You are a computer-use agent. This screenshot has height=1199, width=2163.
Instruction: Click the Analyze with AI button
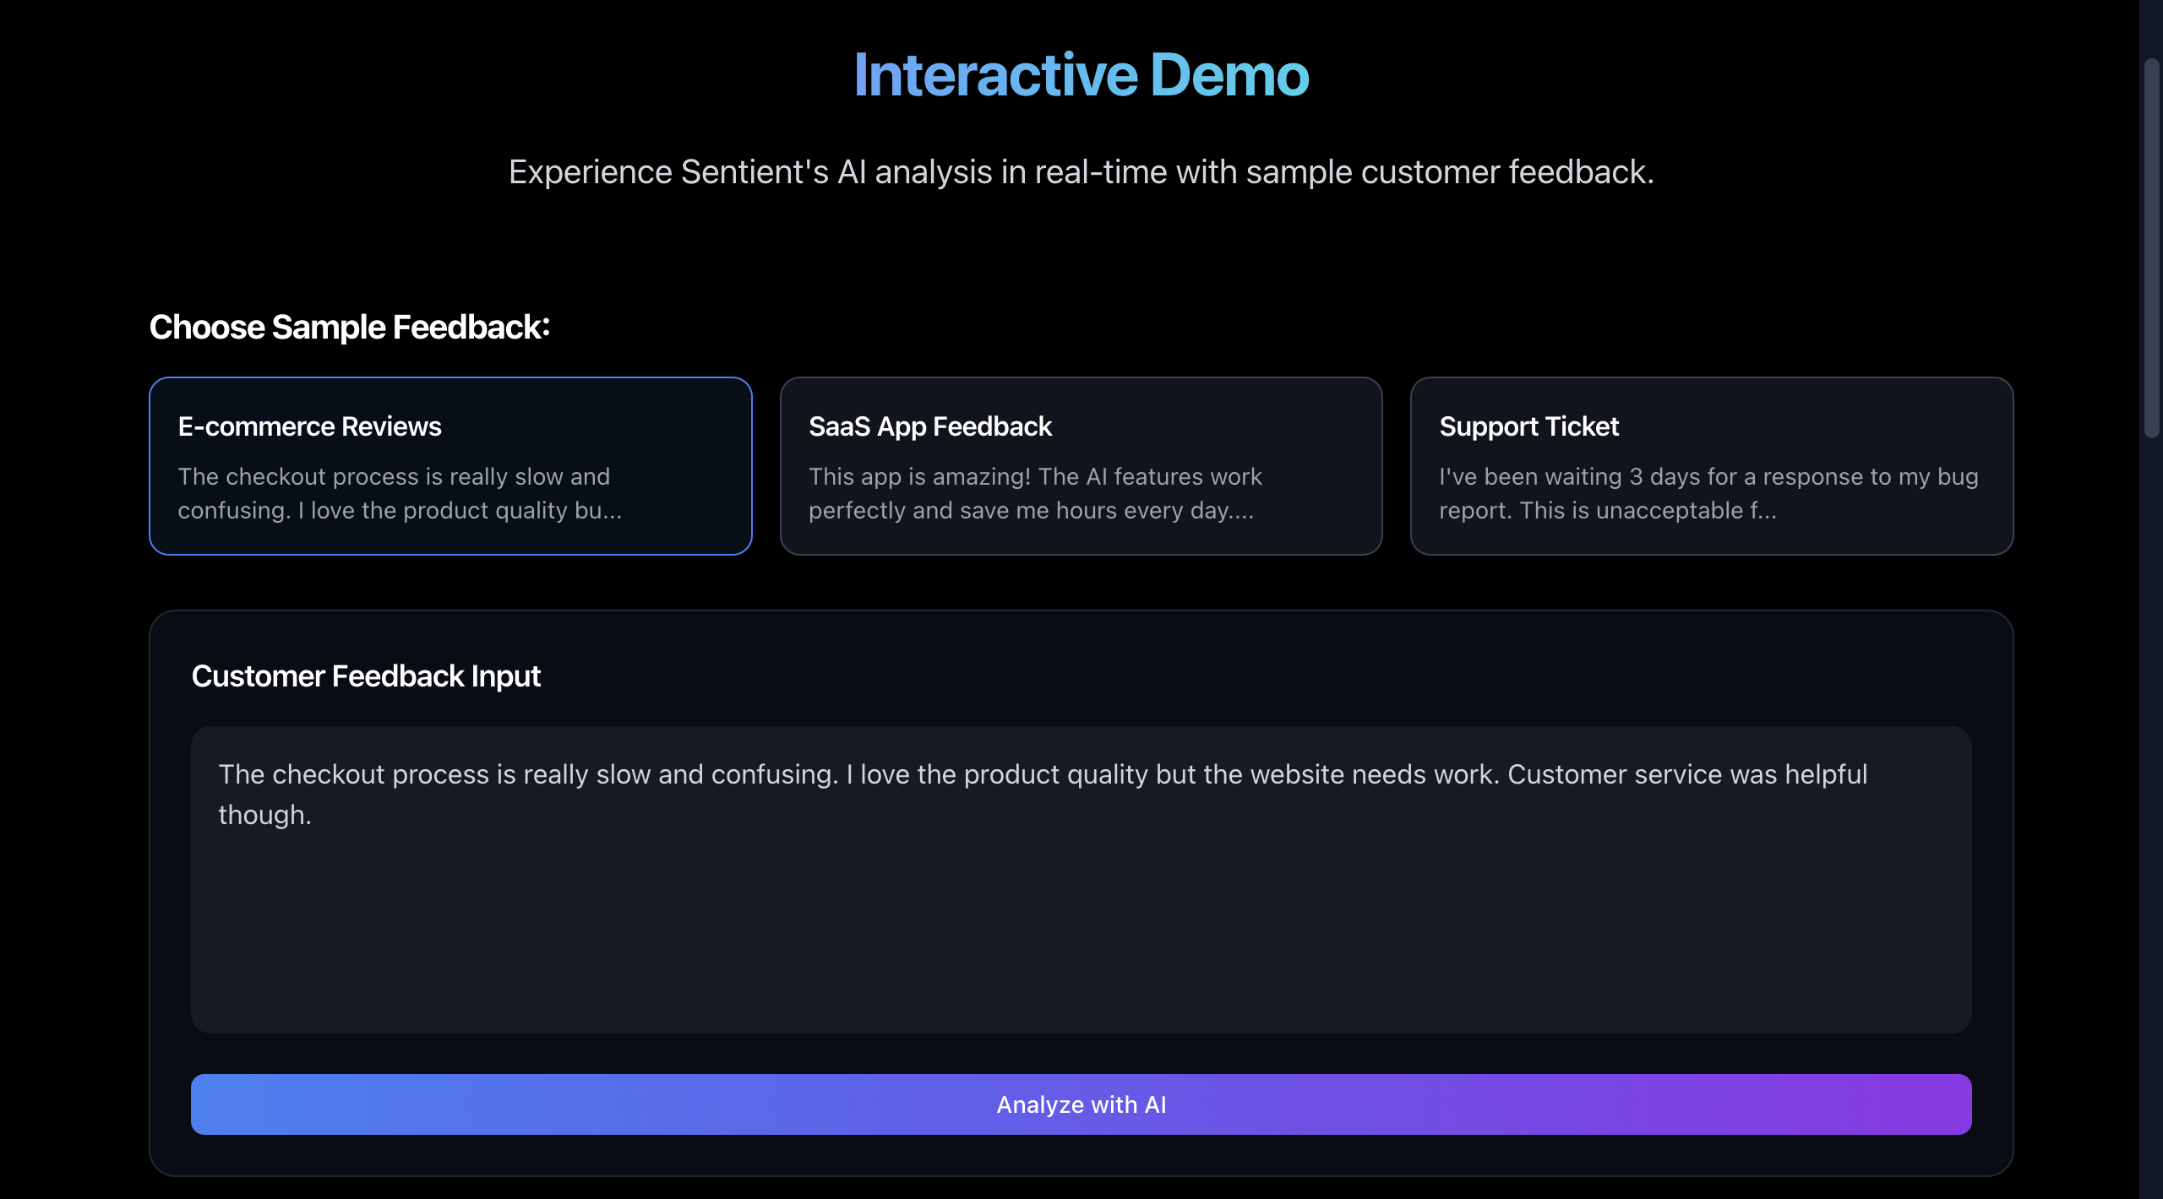tap(1081, 1104)
